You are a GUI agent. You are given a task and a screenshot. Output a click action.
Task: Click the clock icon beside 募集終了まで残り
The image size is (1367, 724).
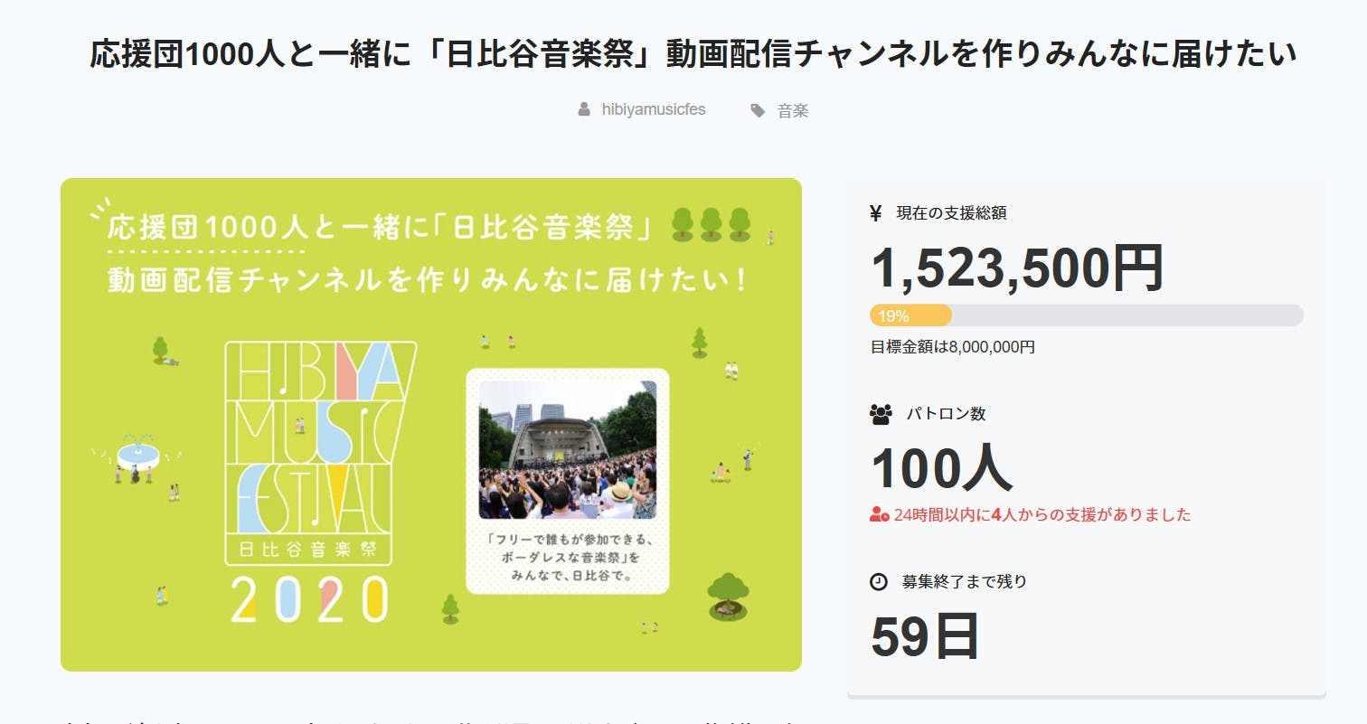pos(878,582)
